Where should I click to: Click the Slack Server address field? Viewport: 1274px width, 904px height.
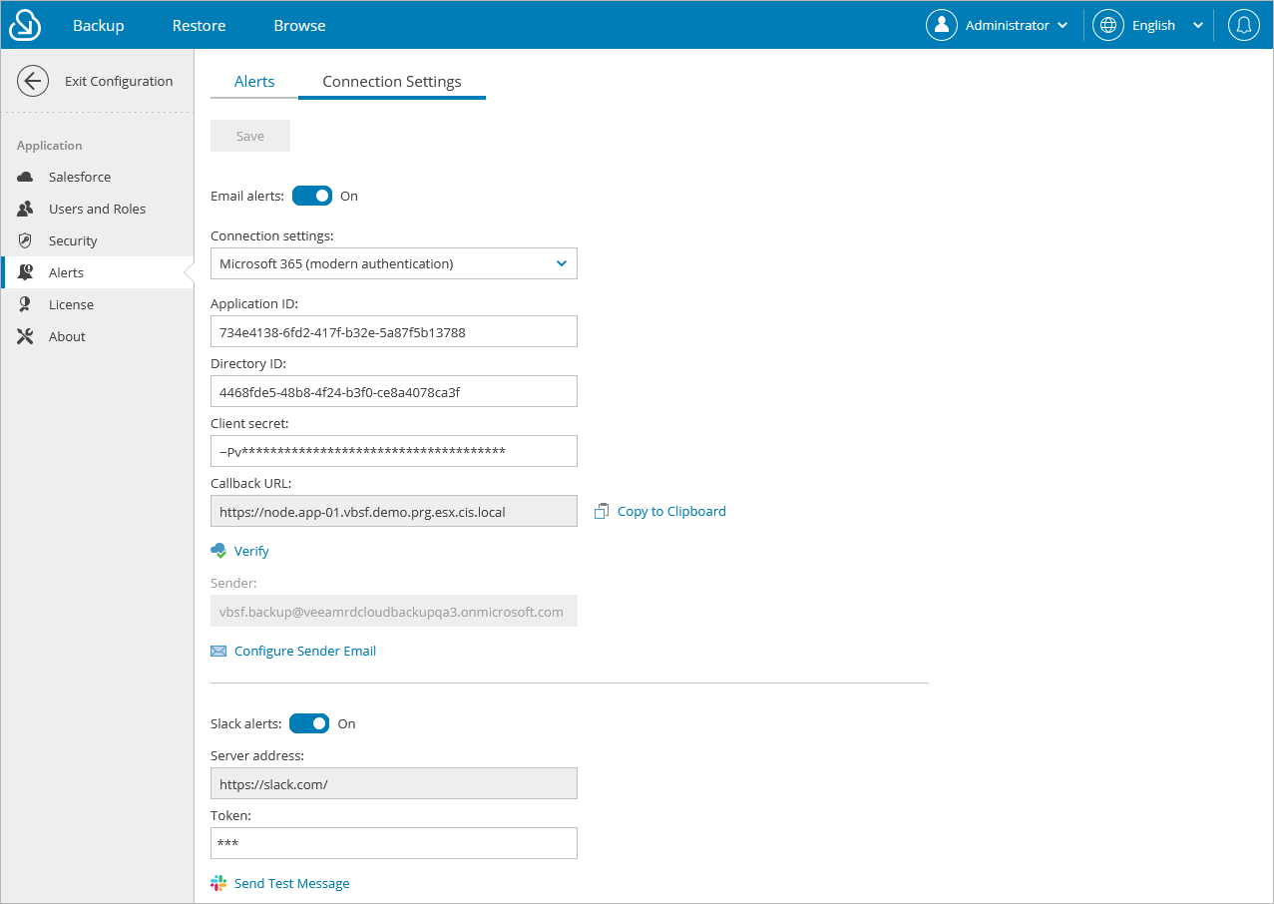[x=394, y=783]
